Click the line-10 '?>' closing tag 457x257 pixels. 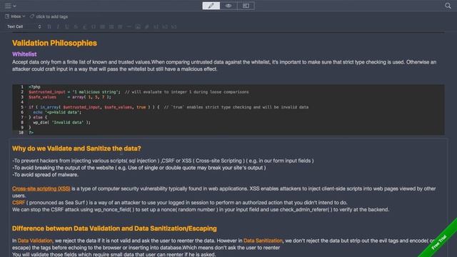31,133
